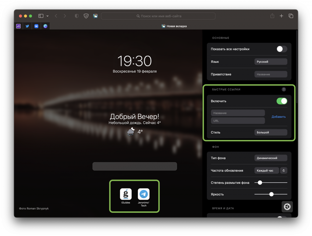Adjust the Яркость slider
The width and height of the screenshot is (312, 236).
coord(271,194)
